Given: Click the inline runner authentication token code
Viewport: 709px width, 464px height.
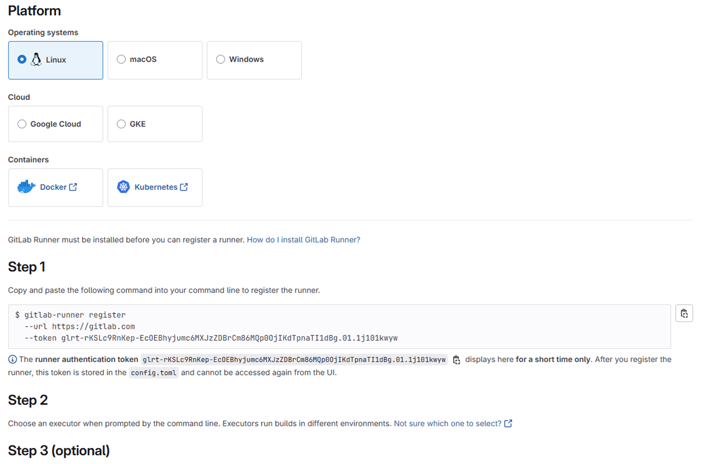Looking at the screenshot, I should (x=294, y=360).
